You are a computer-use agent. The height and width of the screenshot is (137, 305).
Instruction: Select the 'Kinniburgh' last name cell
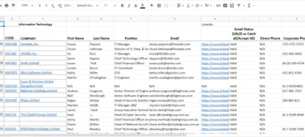point(101,96)
